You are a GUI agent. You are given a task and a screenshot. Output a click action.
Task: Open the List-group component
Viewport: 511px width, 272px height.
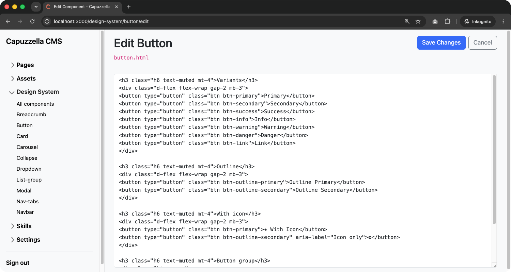(29, 180)
